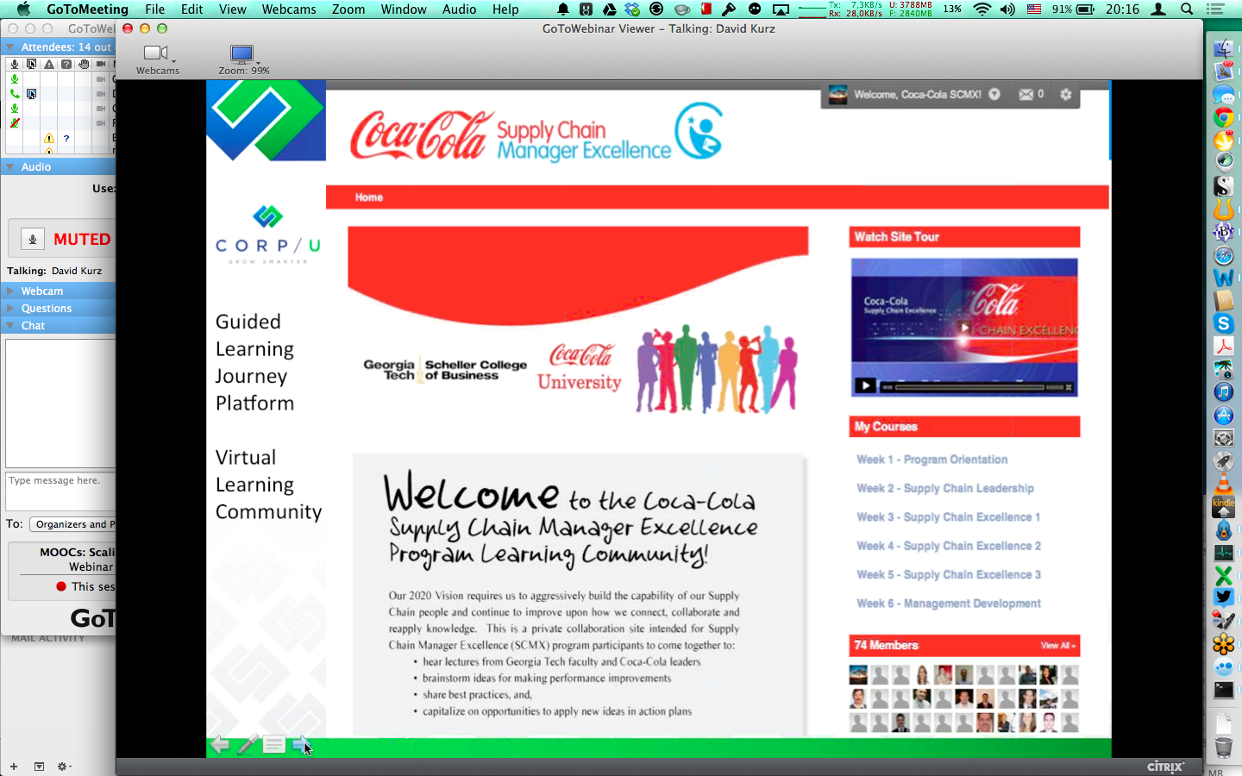
Task: Click the video volume bars control
Action: pyautogui.click(x=1054, y=387)
